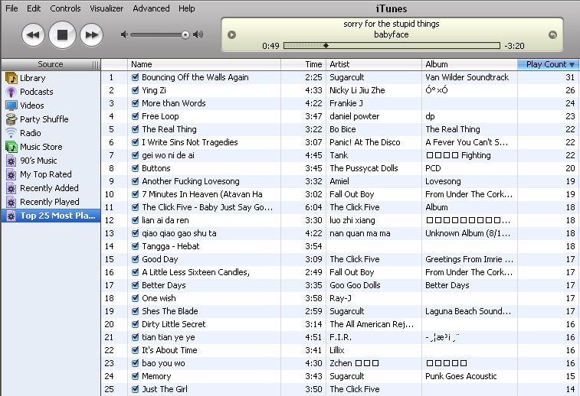Uncheck The Real Thing song checkbox

[135, 129]
